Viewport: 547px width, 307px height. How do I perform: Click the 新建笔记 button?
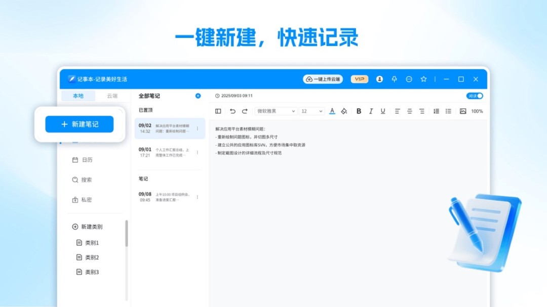click(x=79, y=124)
